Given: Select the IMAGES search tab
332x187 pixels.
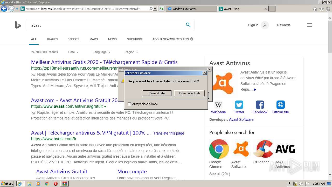Looking at the screenshot, I should click(x=52, y=39).
